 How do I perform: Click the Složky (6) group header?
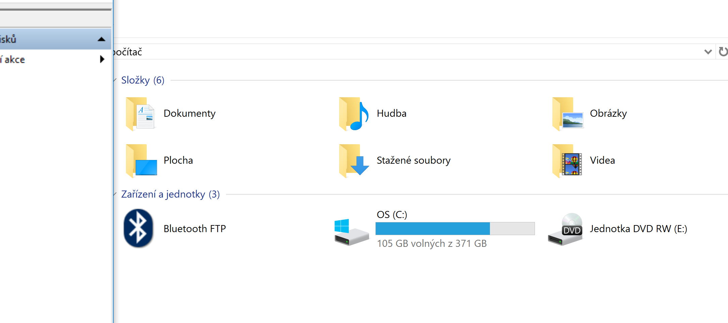click(143, 80)
